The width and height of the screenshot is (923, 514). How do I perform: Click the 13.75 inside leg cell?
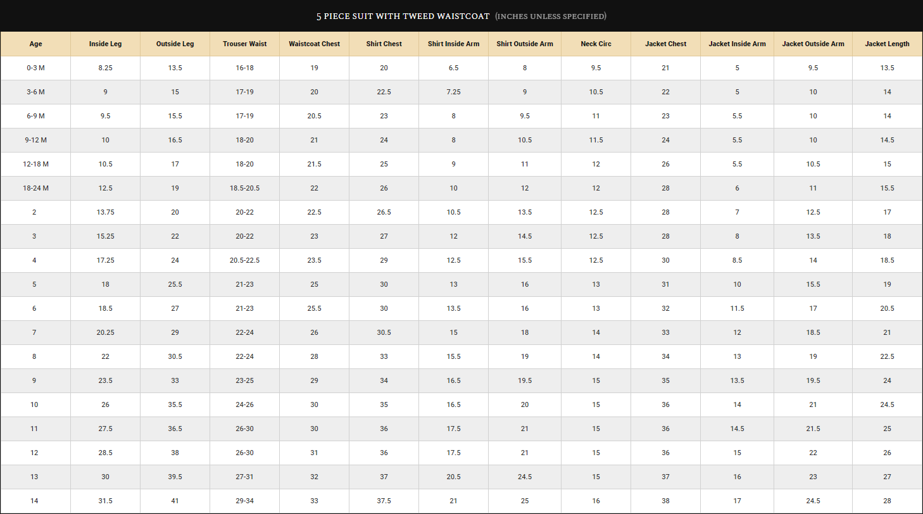[x=105, y=212]
